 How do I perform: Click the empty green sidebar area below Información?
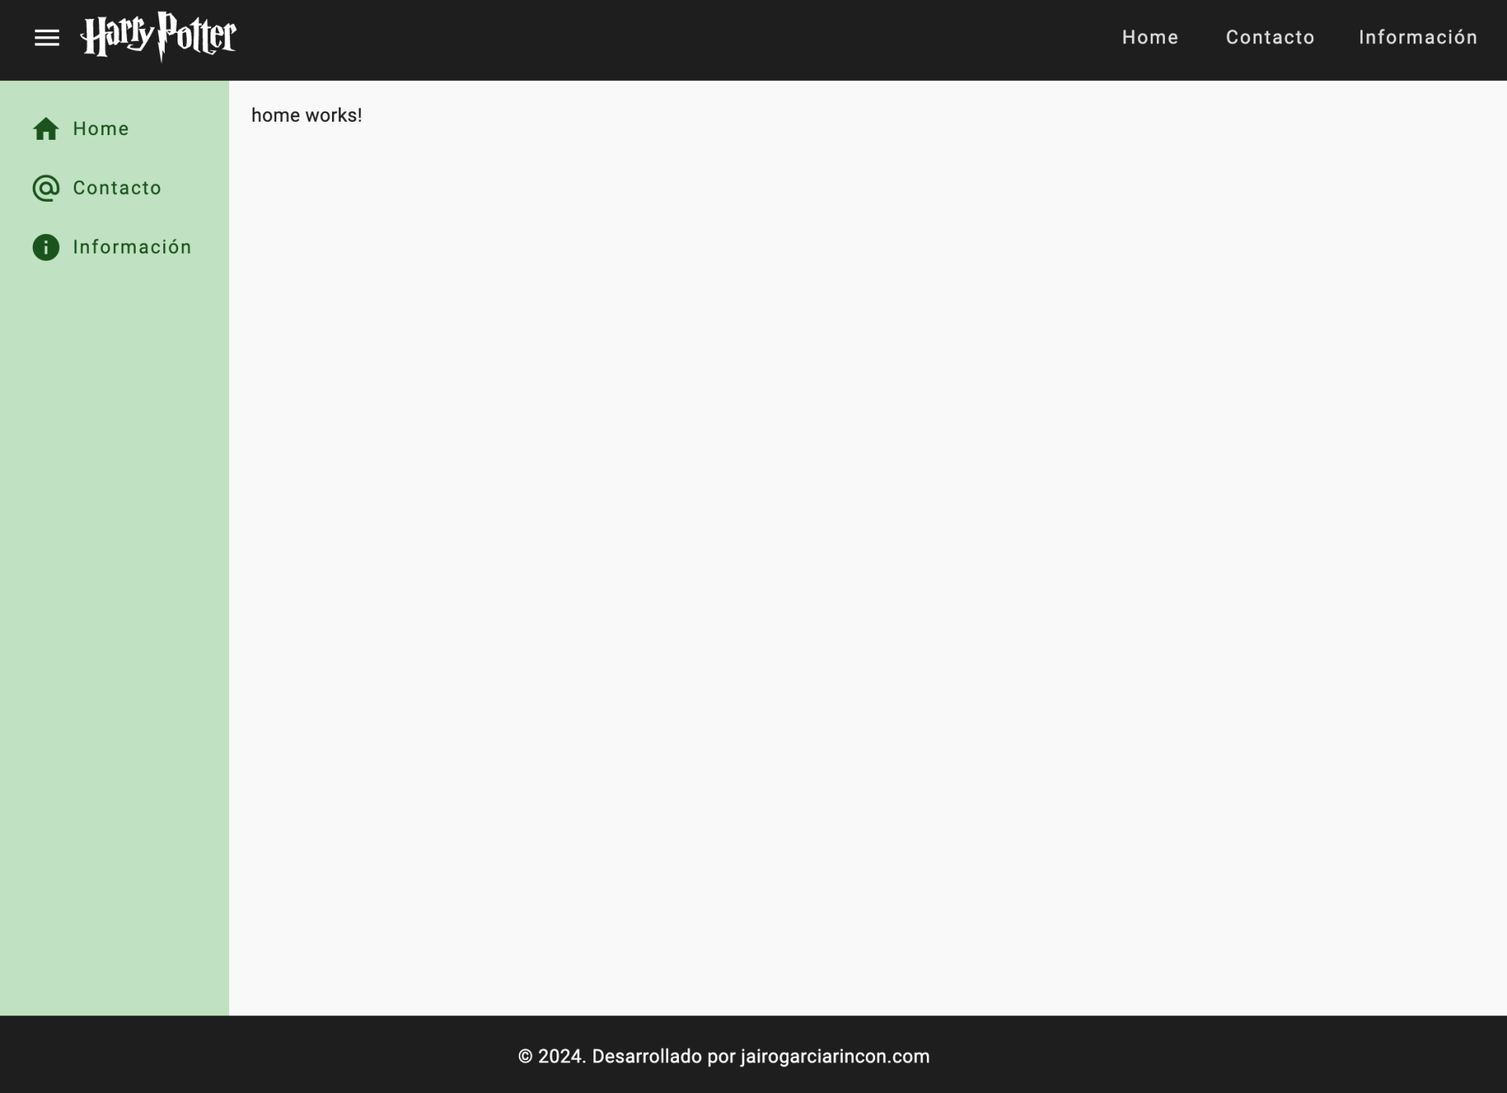115,628
